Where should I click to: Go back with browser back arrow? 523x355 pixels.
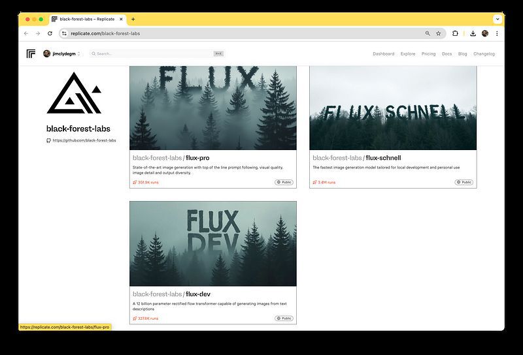(x=26, y=33)
